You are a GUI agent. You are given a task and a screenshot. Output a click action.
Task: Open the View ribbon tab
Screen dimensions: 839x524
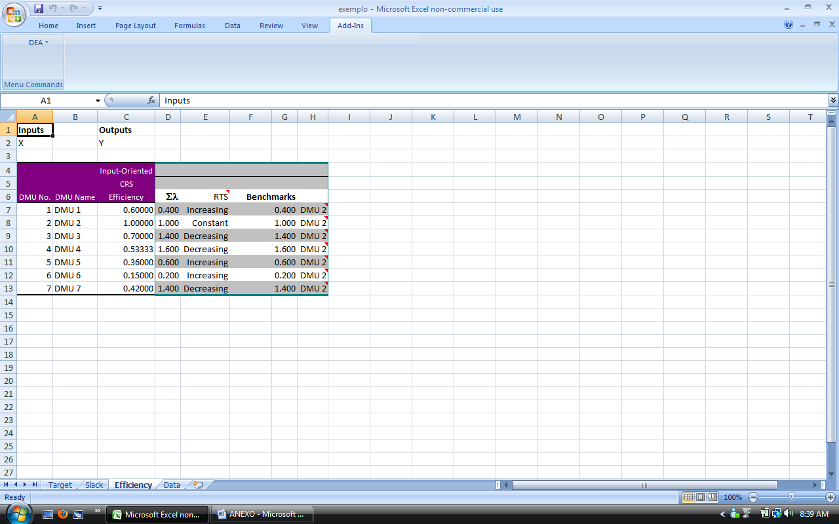[310, 26]
